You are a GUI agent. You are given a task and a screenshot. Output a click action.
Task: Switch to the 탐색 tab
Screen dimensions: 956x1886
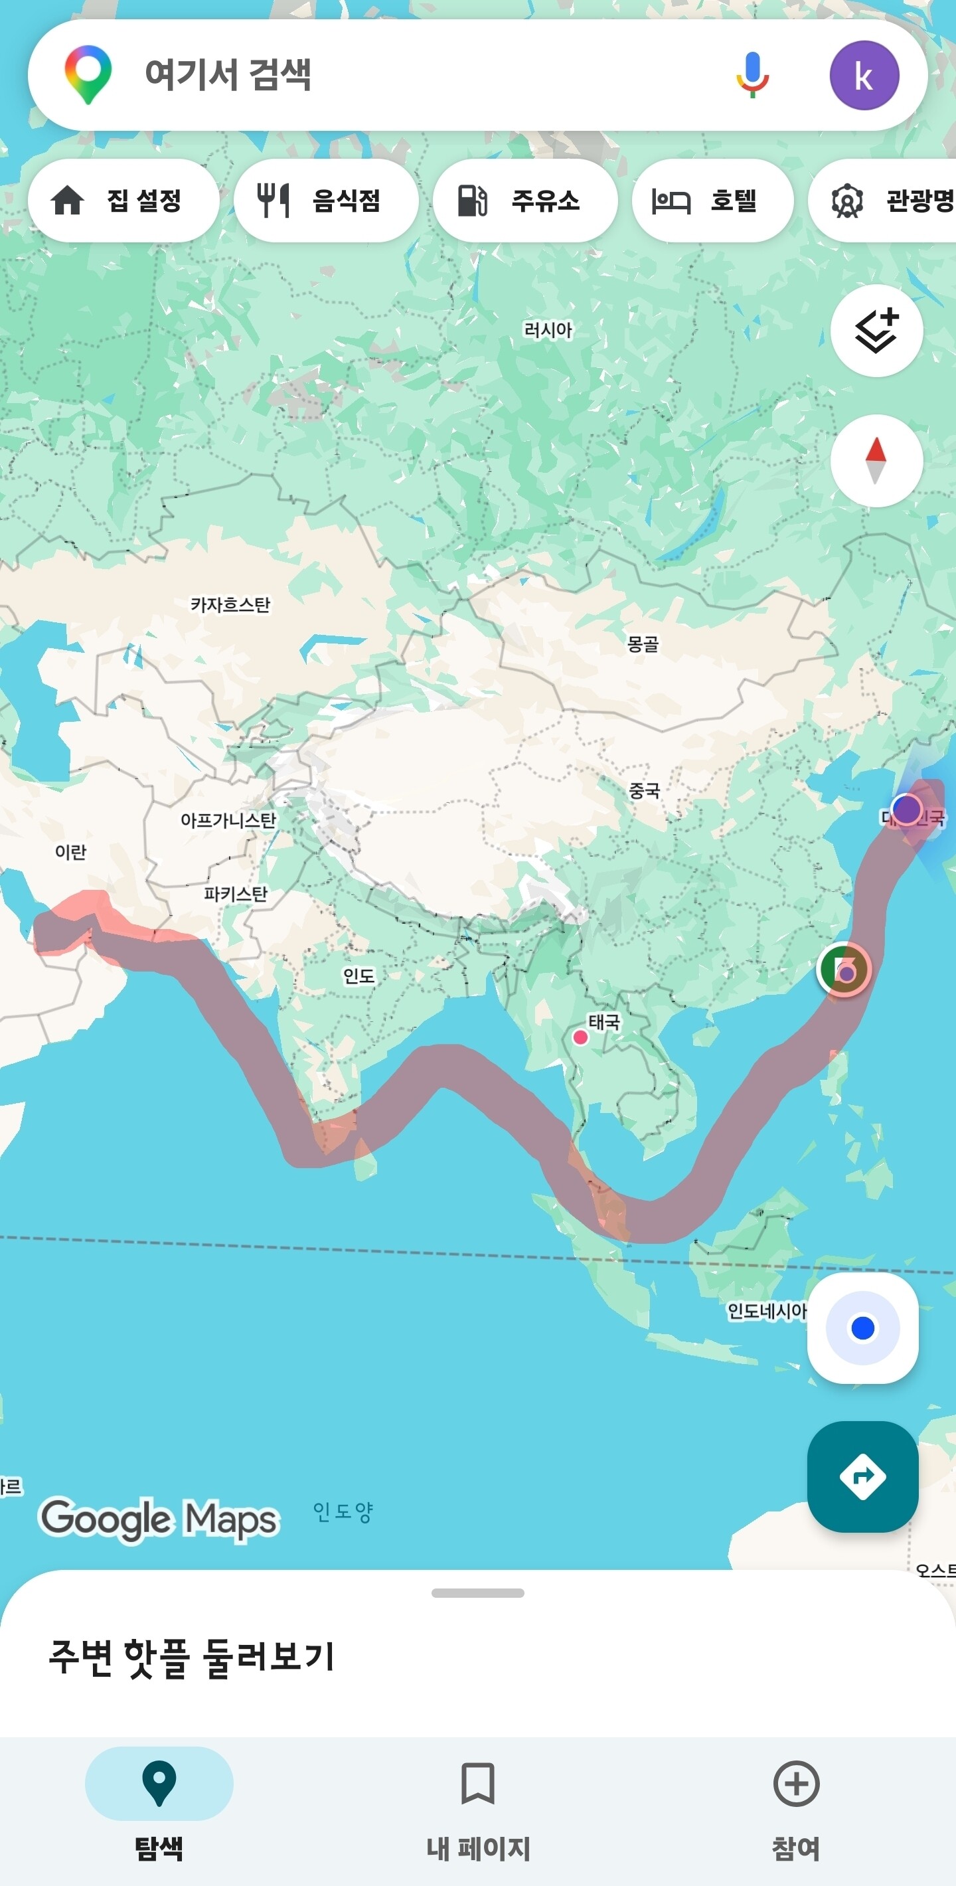[x=159, y=1810]
